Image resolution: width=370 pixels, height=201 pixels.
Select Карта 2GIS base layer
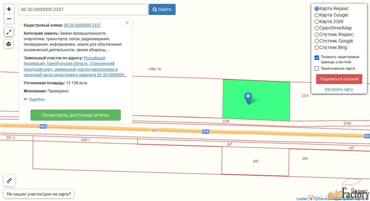pos(317,22)
